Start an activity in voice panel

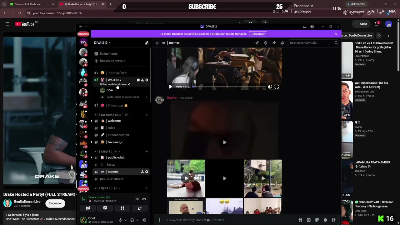tap(122, 208)
